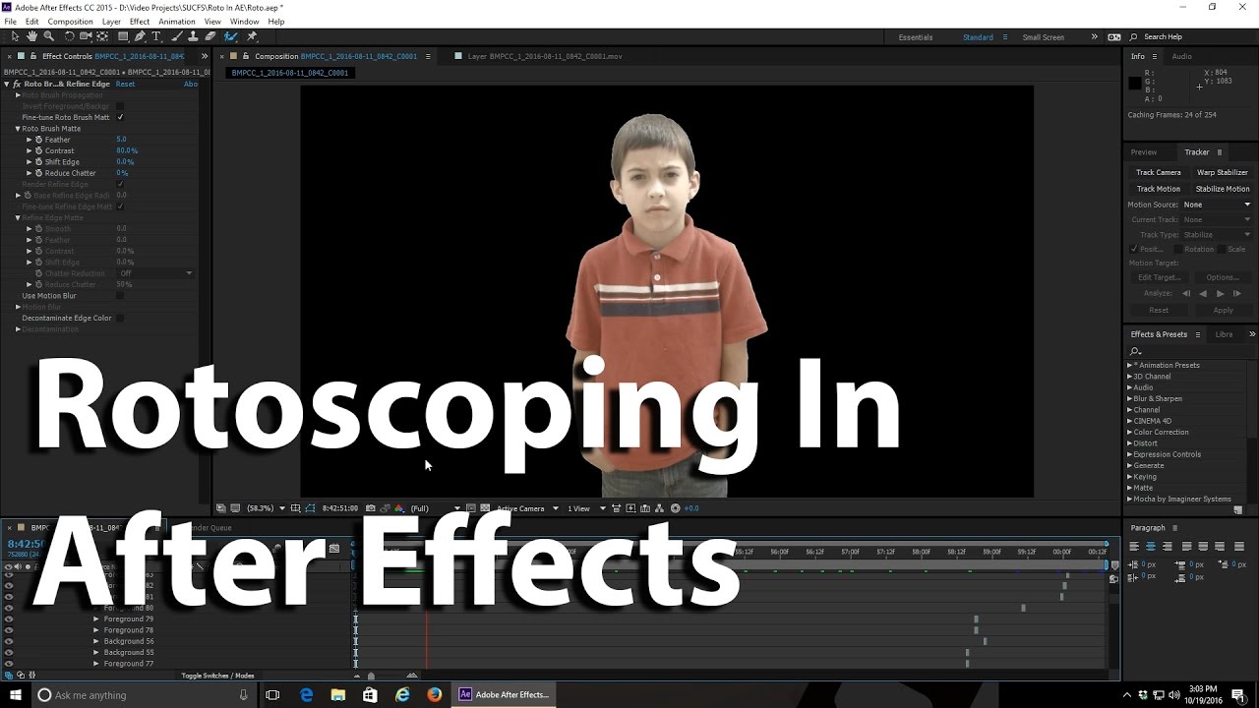Toggle transparency grid icon in viewer

click(485, 508)
